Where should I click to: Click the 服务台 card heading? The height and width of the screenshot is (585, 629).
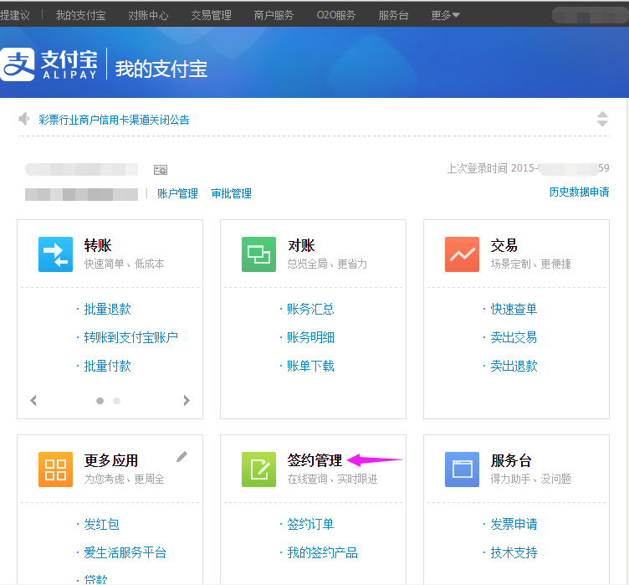click(511, 460)
